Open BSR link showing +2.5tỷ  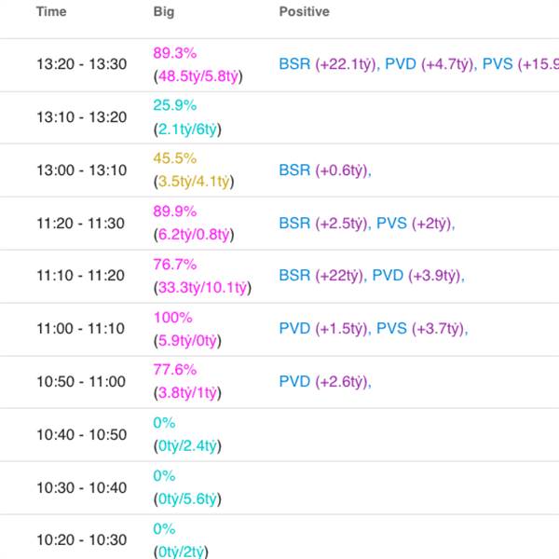[x=294, y=224]
